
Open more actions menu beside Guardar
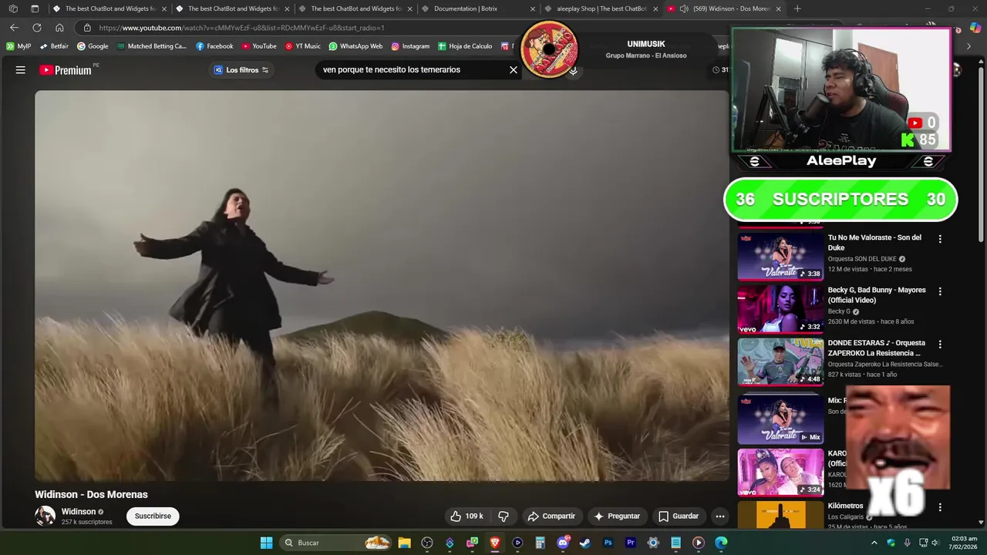[719, 516]
